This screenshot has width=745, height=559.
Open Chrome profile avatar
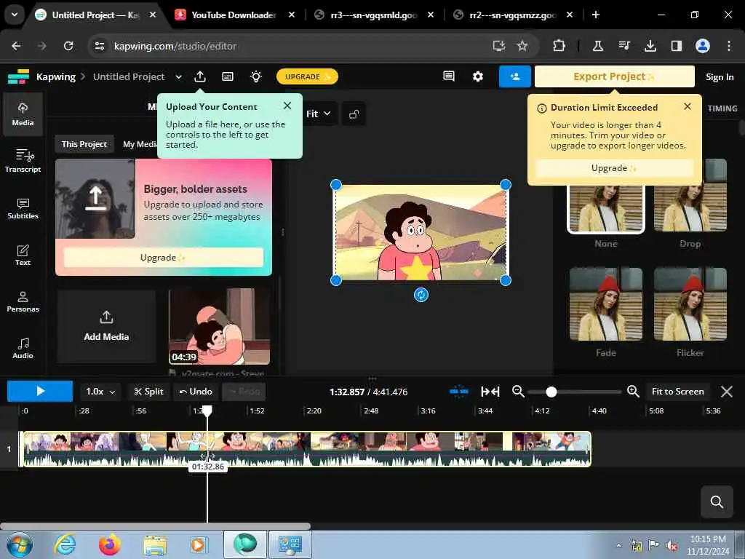pyautogui.click(x=703, y=46)
